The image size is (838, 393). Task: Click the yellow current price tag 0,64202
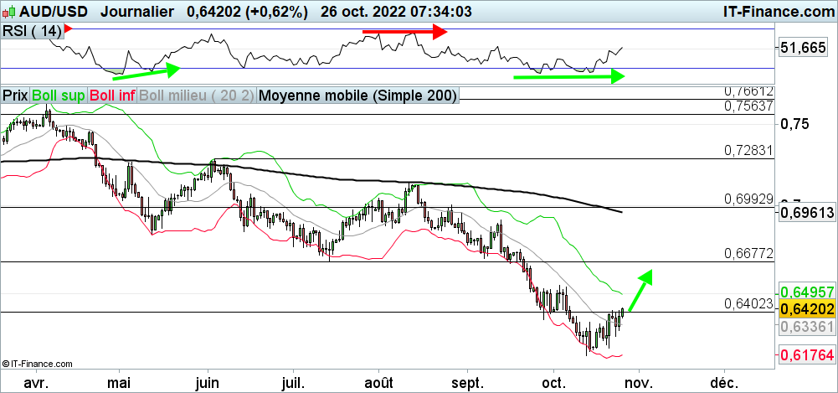click(x=807, y=308)
